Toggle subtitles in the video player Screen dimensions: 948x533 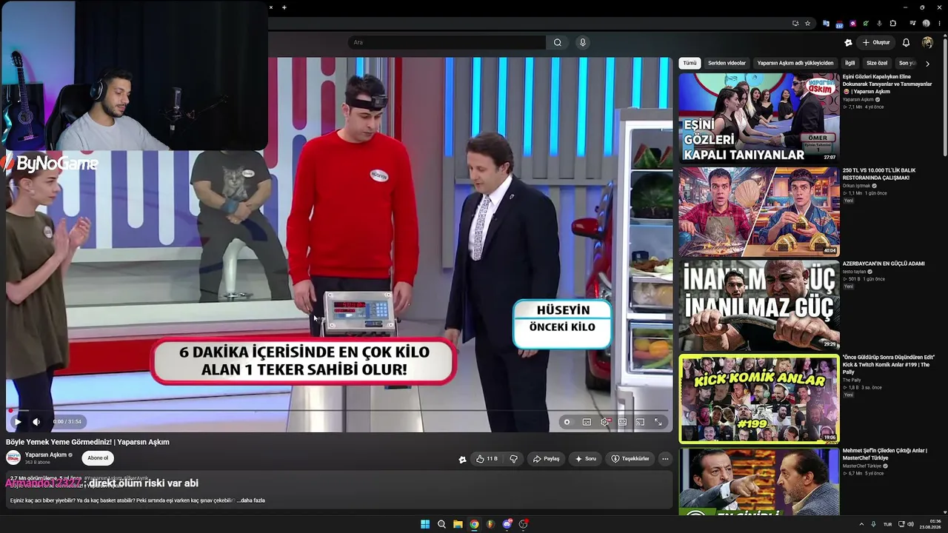tap(587, 422)
